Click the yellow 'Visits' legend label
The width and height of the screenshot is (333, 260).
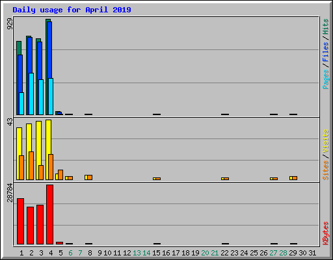click(326, 141)
